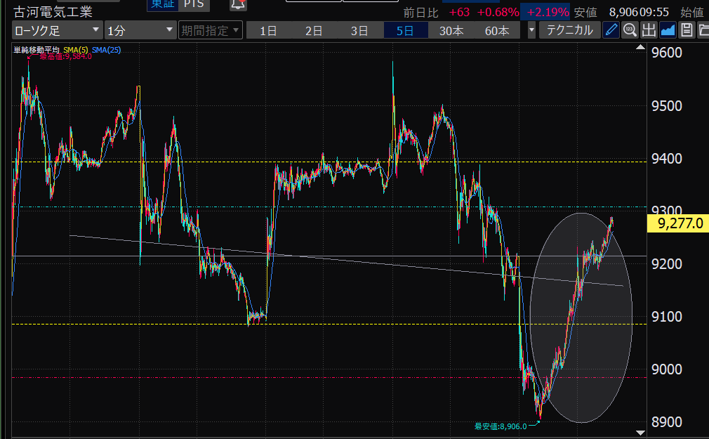Switch to the 5日 period
The height and width of the screenshot is (439, 709).
pyautogui.click(x=405, y=30)
